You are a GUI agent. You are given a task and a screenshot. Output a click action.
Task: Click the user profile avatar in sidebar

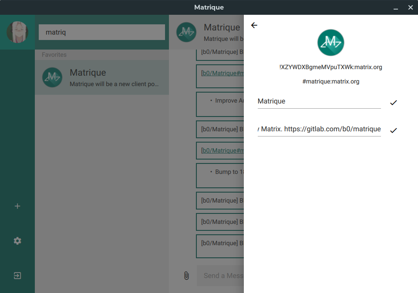point(17,32)
